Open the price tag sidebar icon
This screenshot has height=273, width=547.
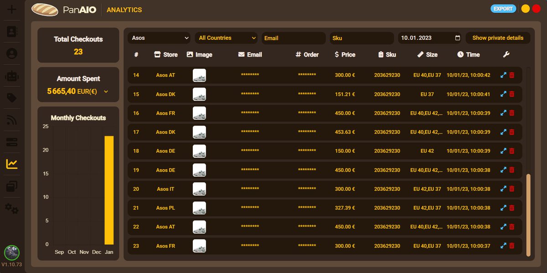pos(12,98)
